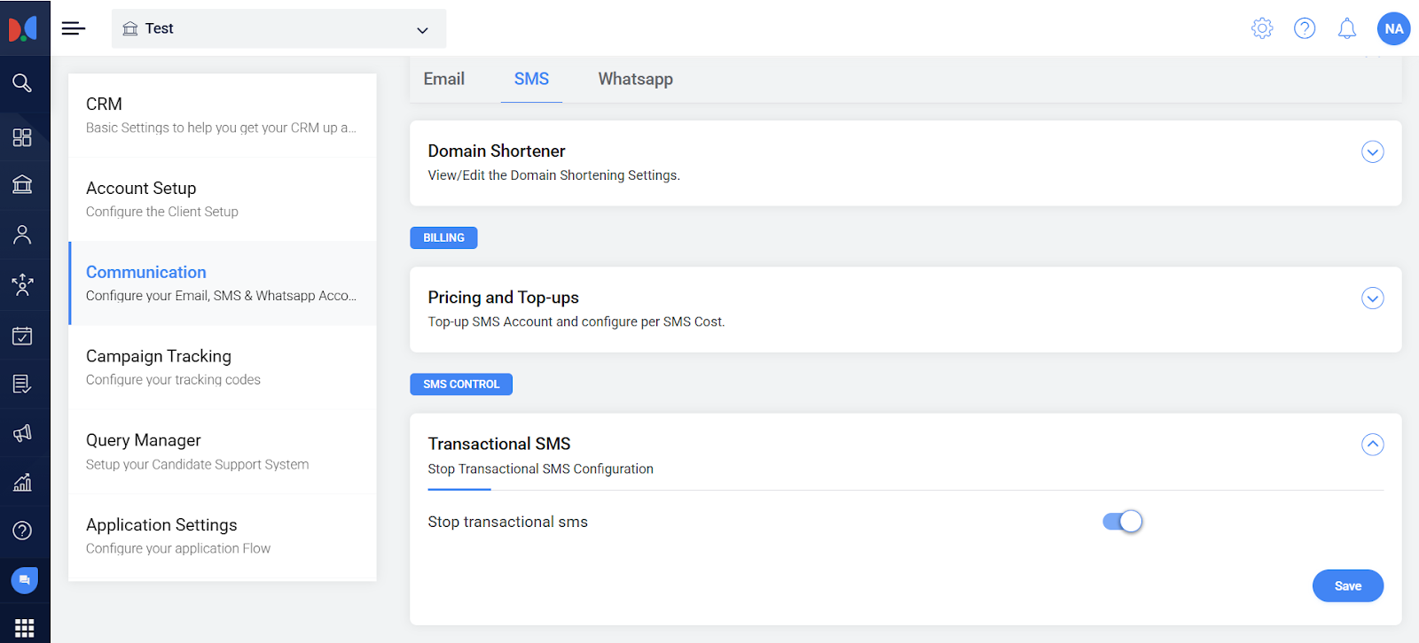1419x643 pixels.
Task: Open Campaign Tracking settings
Action: point(223,368)
